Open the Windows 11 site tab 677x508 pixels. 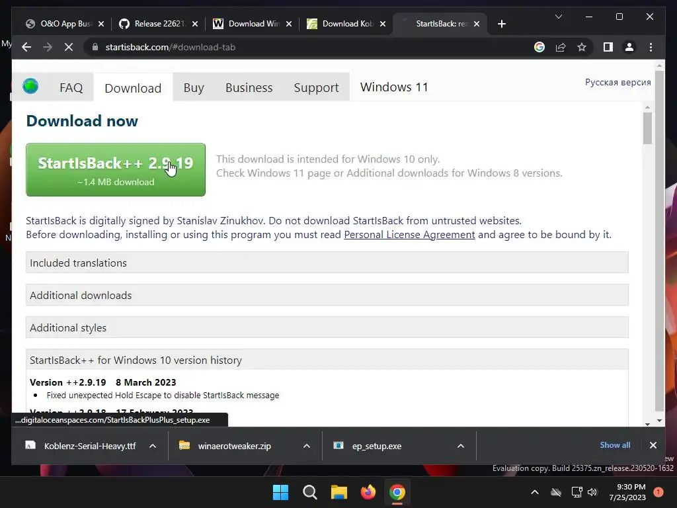(x=394, y=87)
